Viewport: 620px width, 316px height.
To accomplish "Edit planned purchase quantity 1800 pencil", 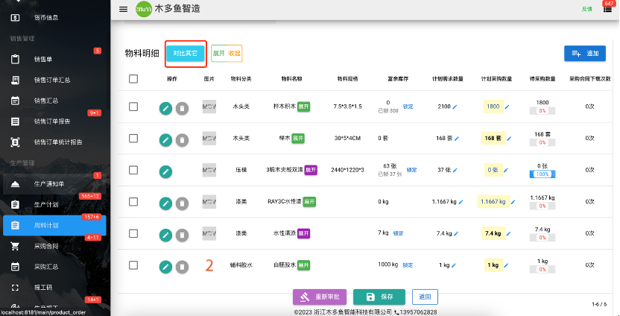I will 507,107.
